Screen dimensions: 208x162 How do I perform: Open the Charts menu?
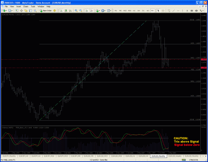[26, 6]
